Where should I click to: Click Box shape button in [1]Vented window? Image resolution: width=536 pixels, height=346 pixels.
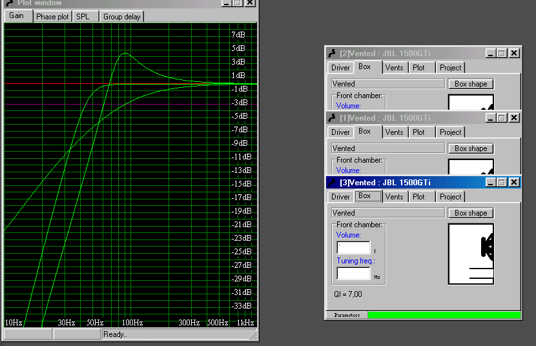click(x=471, y=148)
